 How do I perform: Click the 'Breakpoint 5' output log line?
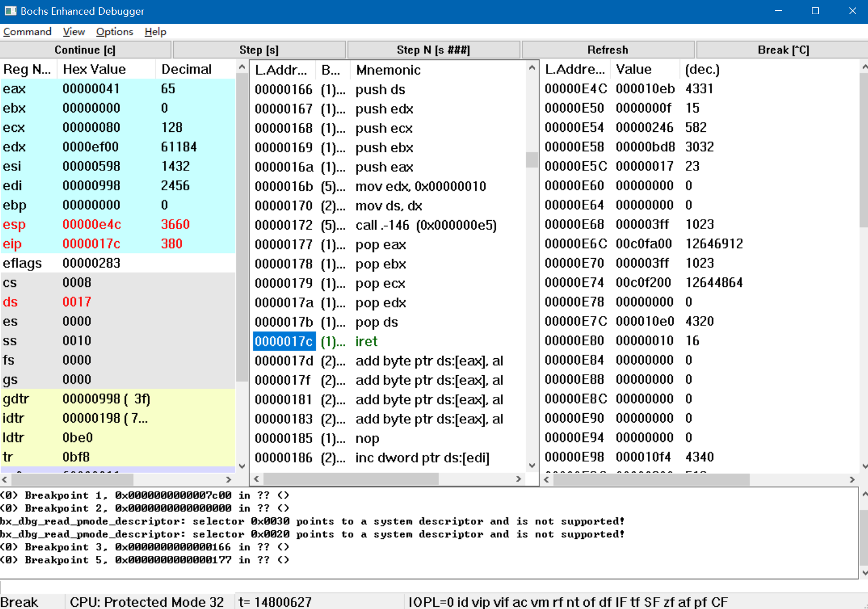point(145,560)
